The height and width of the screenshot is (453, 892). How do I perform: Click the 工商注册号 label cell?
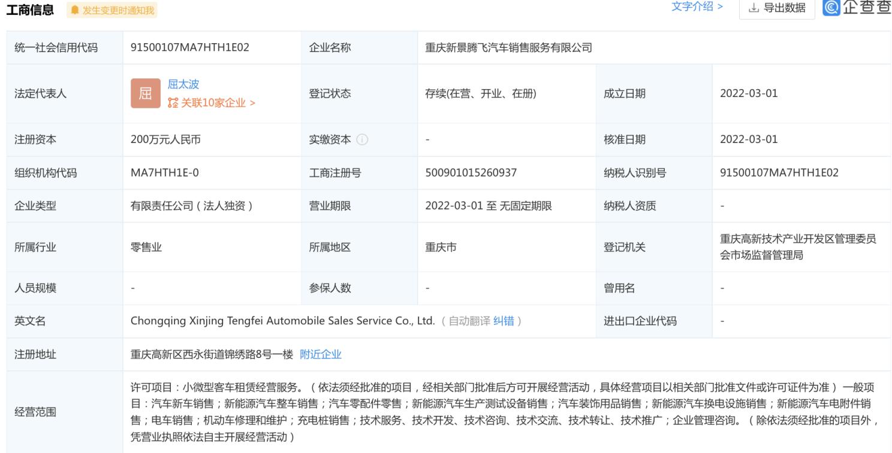pyautogui.click(x=359, y=173)
